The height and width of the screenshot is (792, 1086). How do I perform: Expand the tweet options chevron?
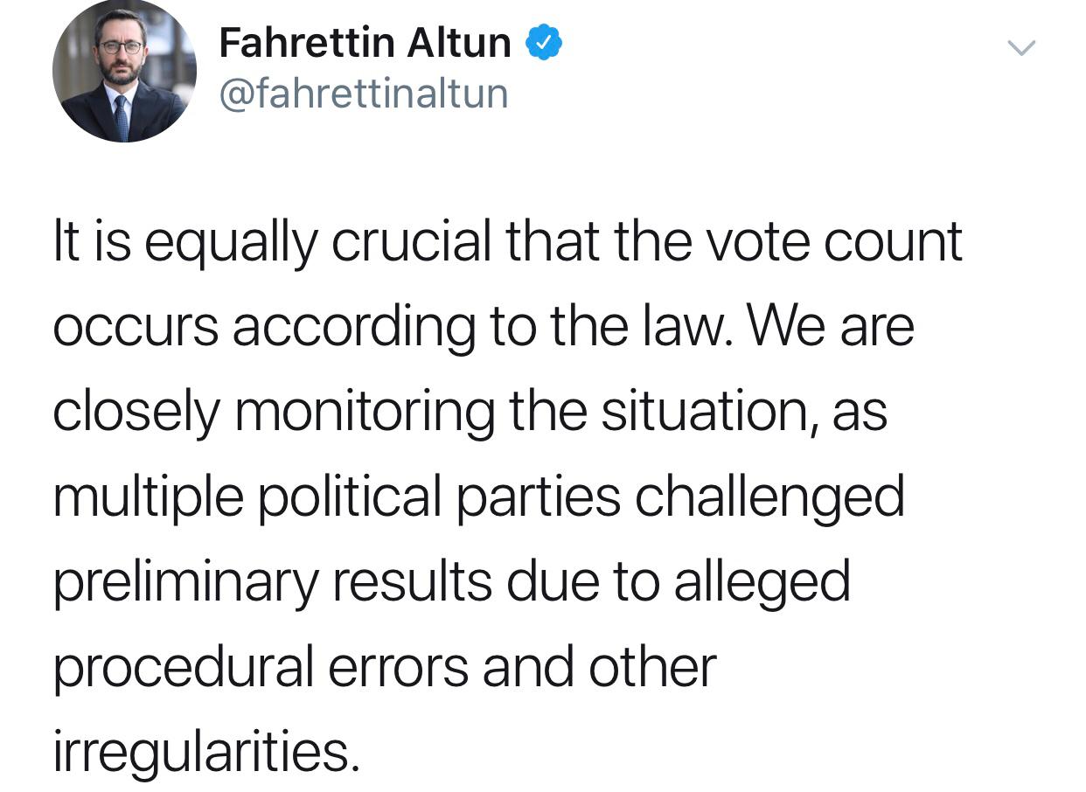click(x=1021, y=48)
